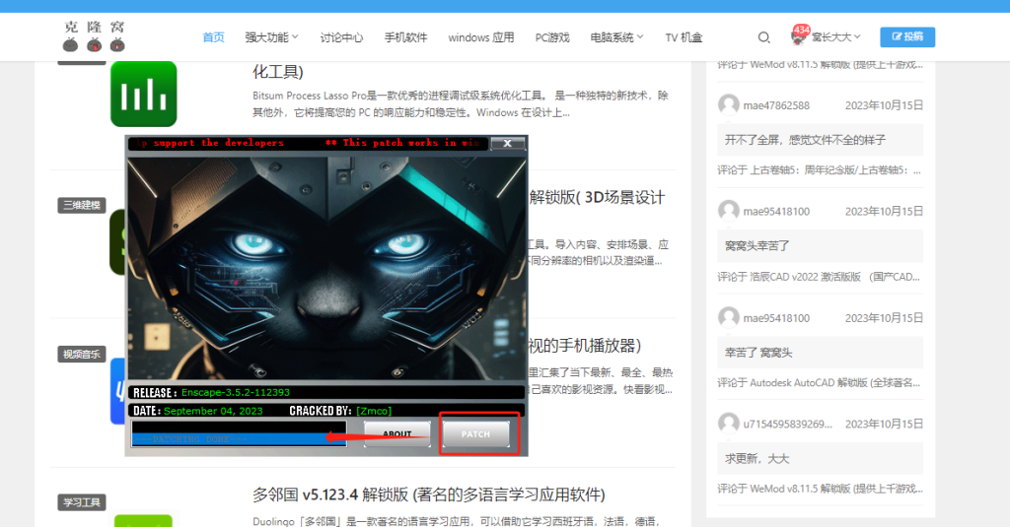Click the 多邻国 green app icon
Viewport: 1010px width, 527px height.
[x=143, y=520]
